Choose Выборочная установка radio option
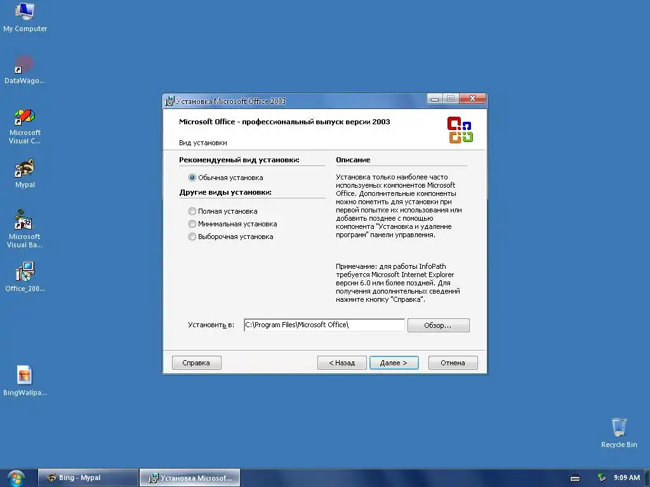This screenshot has width=650, height=487. 231,237
